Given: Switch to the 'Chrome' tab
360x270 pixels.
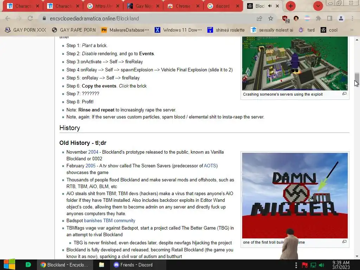Looking at the screenshot, I should 183,6.
